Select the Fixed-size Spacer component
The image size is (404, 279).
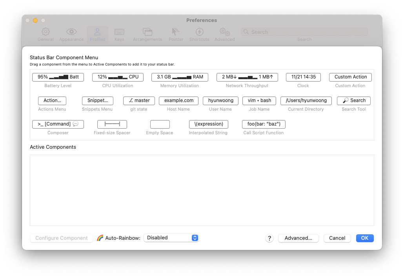pyautogui.click(x=112, y=124)
